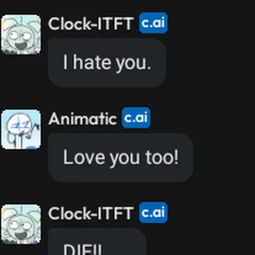This screenshot has width=255, height=255.
Task: Click the word "you" in "Love you too!"
Action: tap(125, 159)
